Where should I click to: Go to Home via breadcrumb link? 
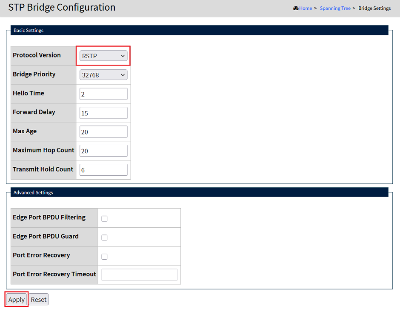(306, 8)
